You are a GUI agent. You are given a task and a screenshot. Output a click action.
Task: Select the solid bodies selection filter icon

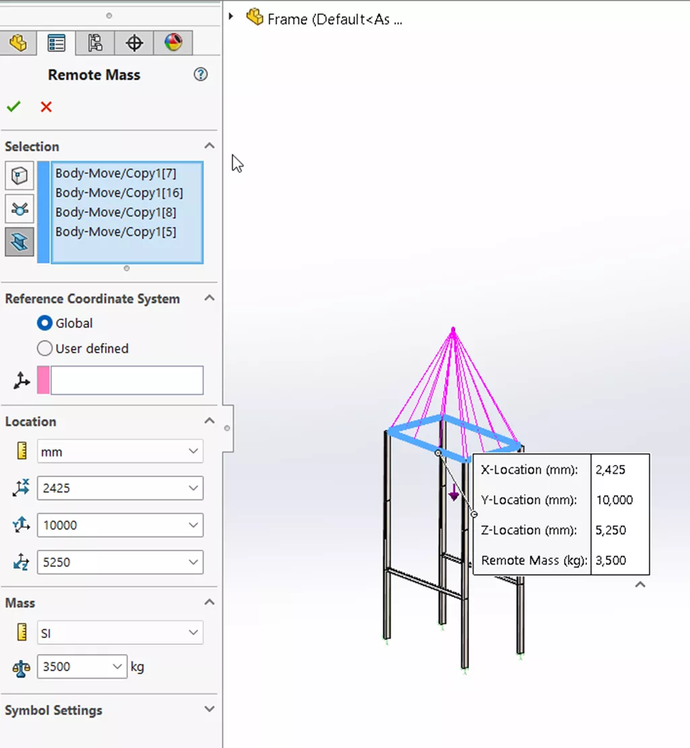point(18,175)
